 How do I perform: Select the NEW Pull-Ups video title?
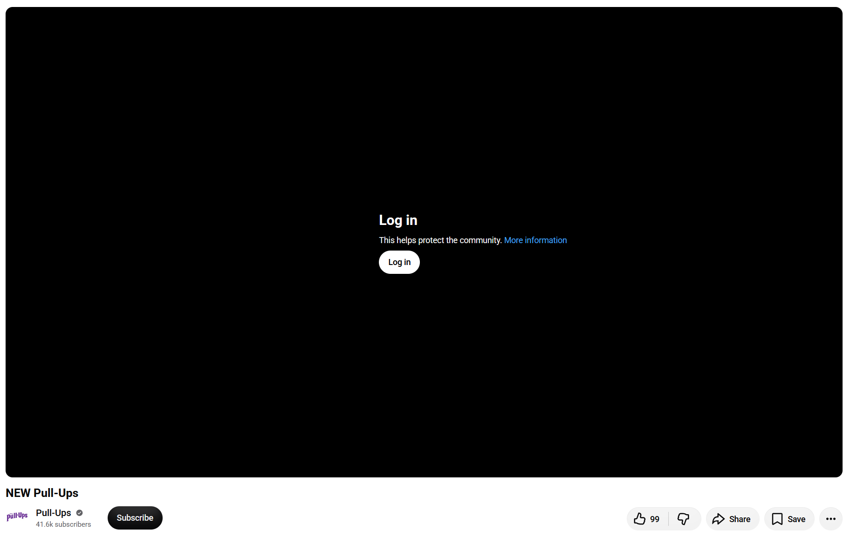42,493
